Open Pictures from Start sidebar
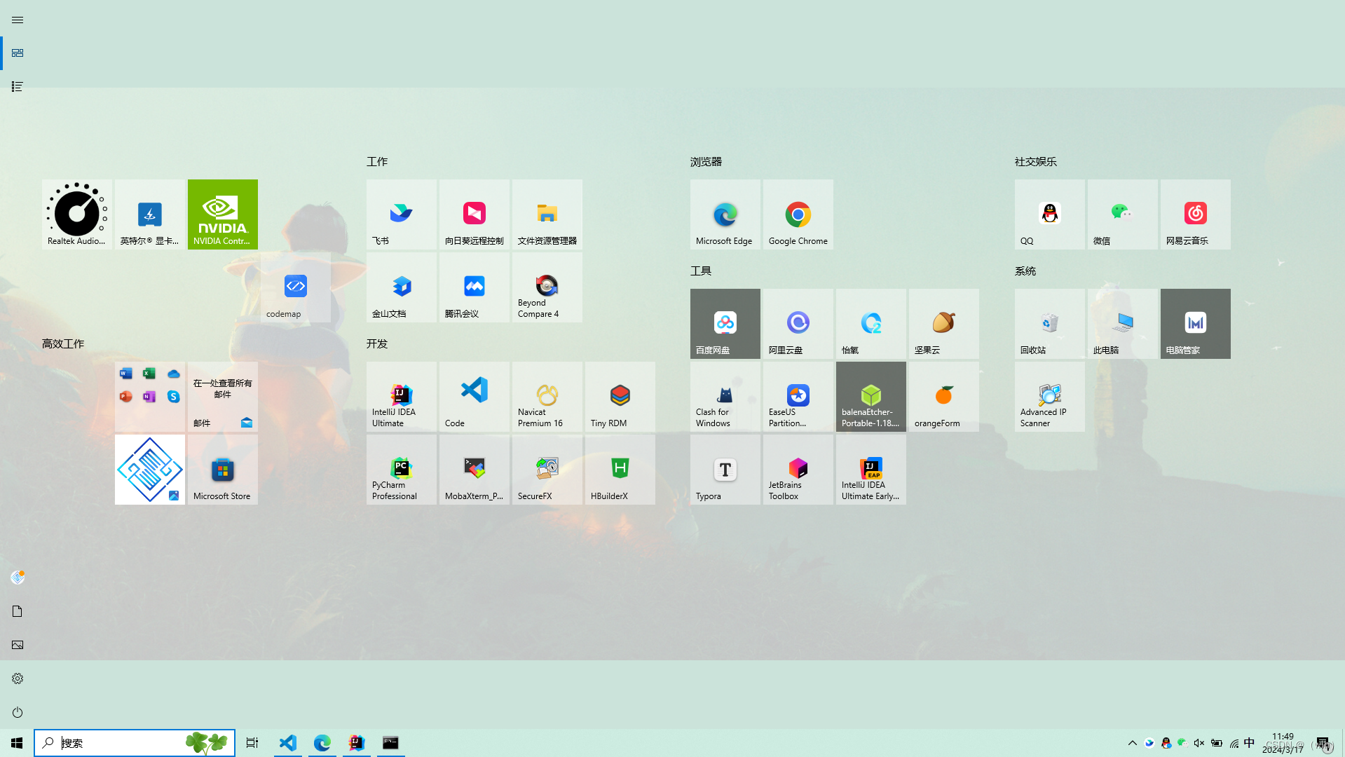1345x757 pixels. point(18,645)
